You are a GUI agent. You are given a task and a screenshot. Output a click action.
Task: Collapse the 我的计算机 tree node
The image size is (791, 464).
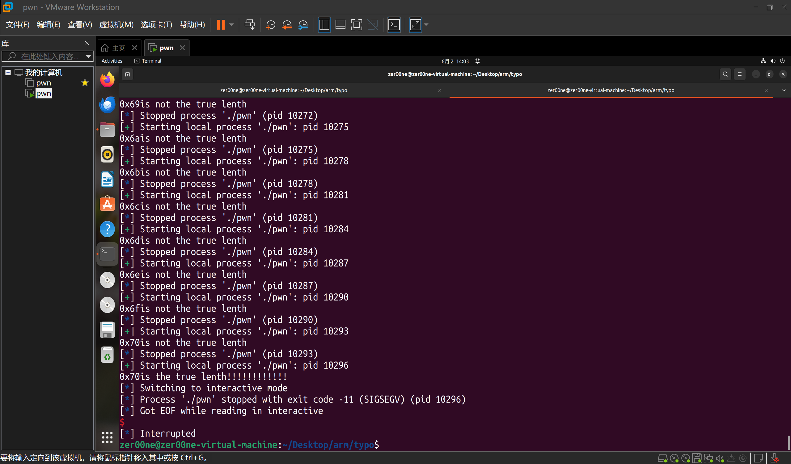(x=8, y=73)
